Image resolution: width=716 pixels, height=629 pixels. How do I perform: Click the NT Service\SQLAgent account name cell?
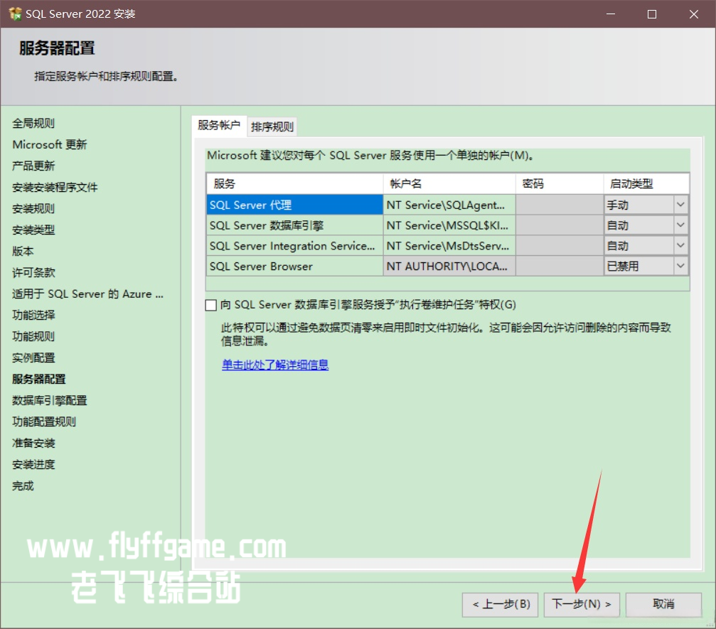click(449, 205)
